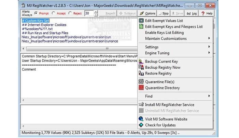Select the Reject alert radio button

click(x=70, y=13)
